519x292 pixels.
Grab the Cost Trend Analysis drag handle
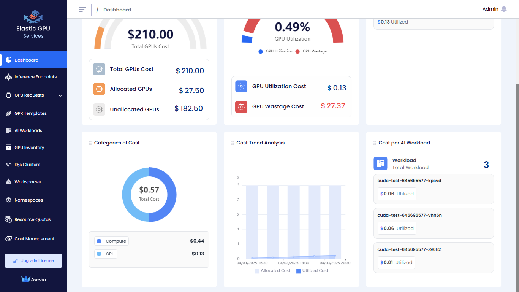pyautogui.click(x=233, y=143)
